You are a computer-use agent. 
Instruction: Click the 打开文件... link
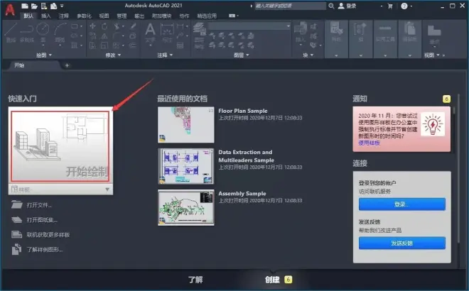[39, 205]
